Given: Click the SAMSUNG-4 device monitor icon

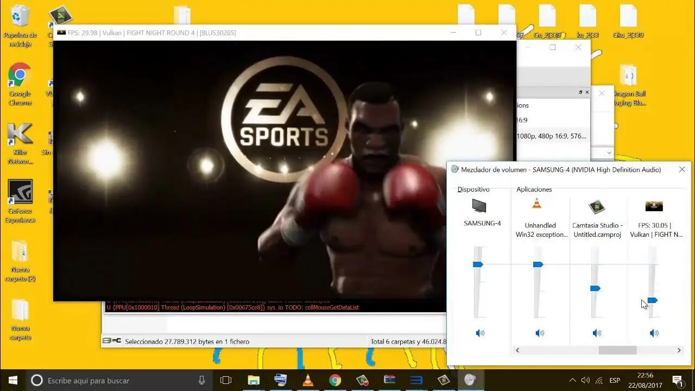Looking at the screenshot, I should (479, 206).
